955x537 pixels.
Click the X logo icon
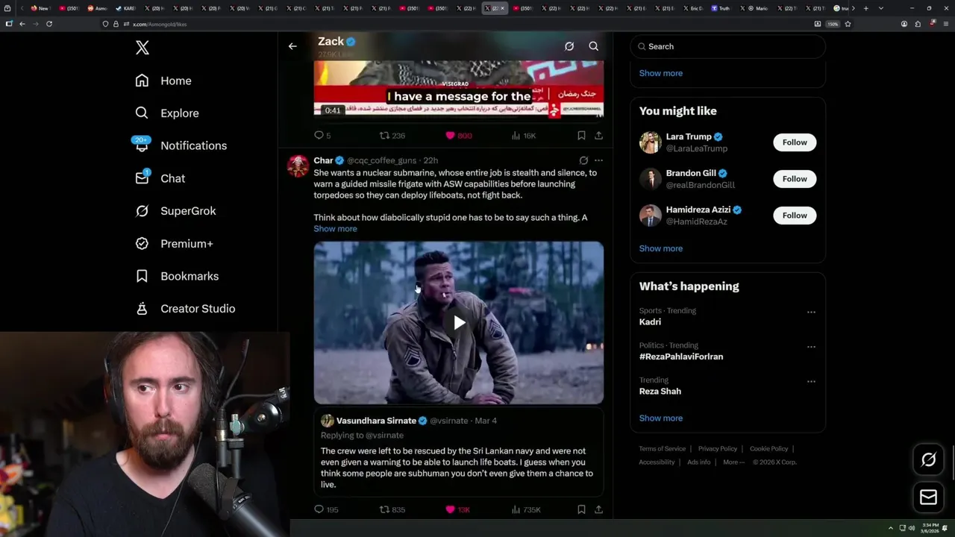[x=143, y=48]
